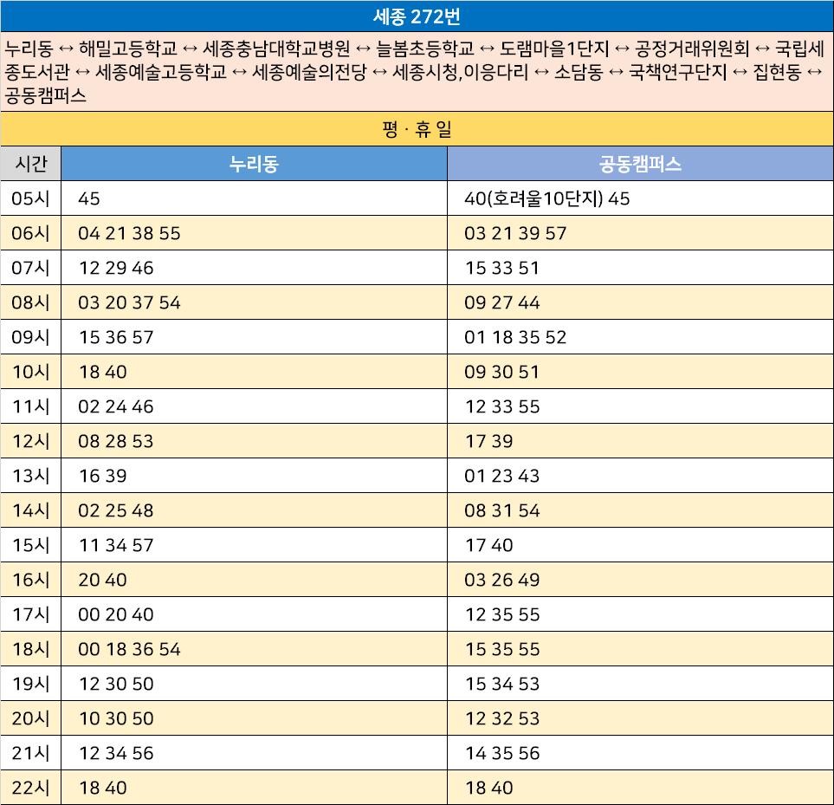Select the 10 30 50 cell
Viewport: 834px width, 805px height.
point(255,718)
